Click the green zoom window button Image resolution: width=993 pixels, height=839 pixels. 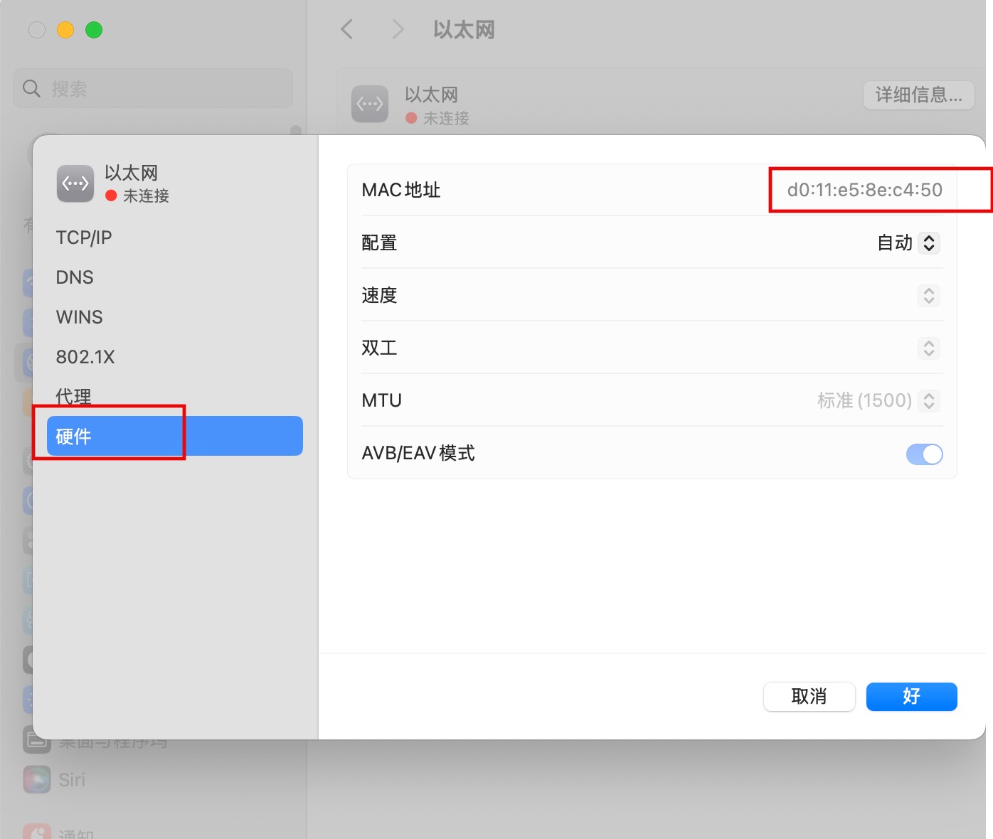coord(94,30)
